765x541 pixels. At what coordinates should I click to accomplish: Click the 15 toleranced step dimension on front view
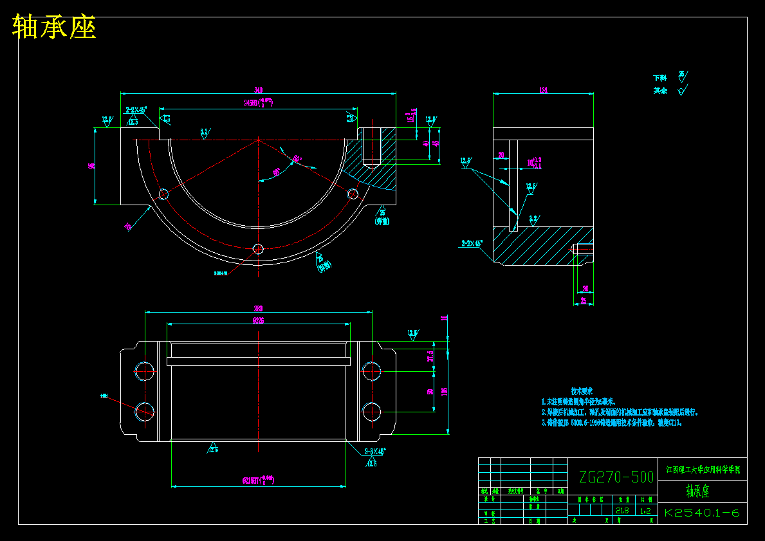coord(412,116)
